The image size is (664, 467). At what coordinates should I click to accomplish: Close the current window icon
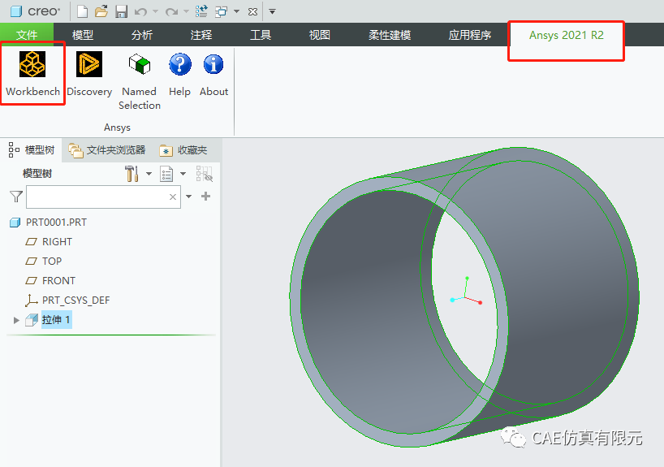pos(252,12)
